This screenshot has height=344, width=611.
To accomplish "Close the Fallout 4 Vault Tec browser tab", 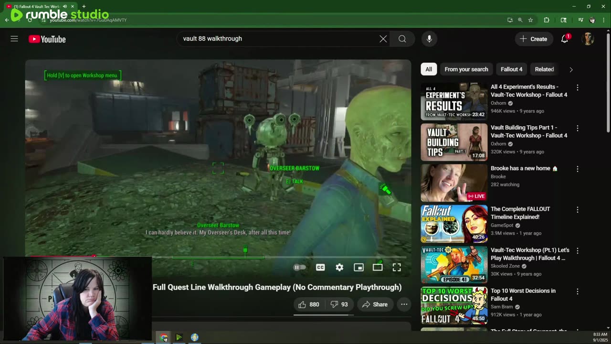I will [x=73, y=6].
